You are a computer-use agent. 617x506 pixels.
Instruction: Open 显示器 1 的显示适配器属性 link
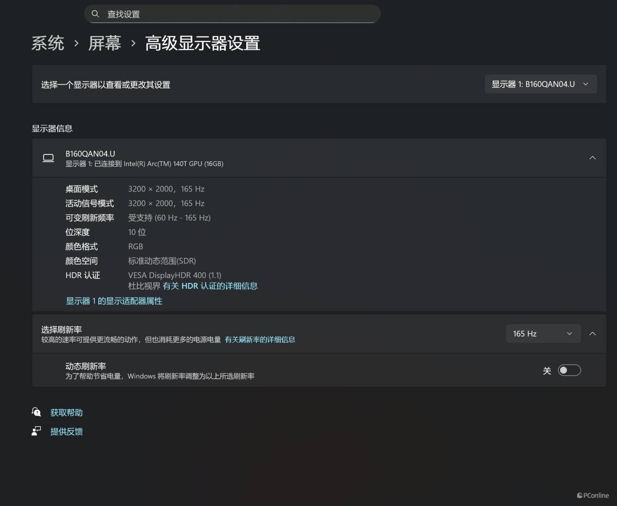point(114,301)
